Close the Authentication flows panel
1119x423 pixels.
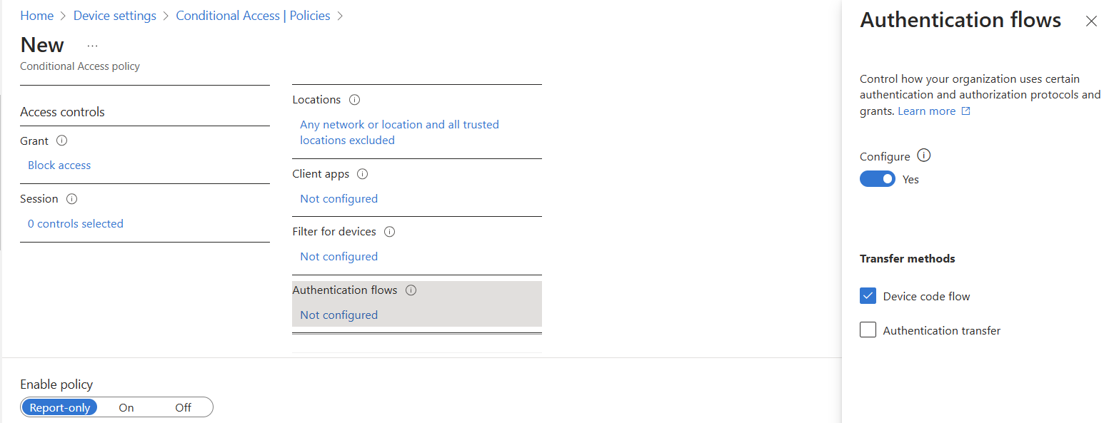[1091, 21]
